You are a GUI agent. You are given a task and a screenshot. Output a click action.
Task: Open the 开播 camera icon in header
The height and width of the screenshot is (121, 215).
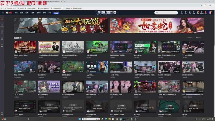click(193, 13)
